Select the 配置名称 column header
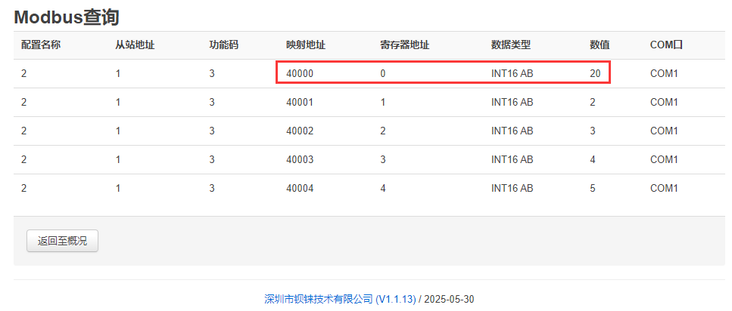Screen dimensions: 732x311 pyautogui.click(x=41, y=45)
